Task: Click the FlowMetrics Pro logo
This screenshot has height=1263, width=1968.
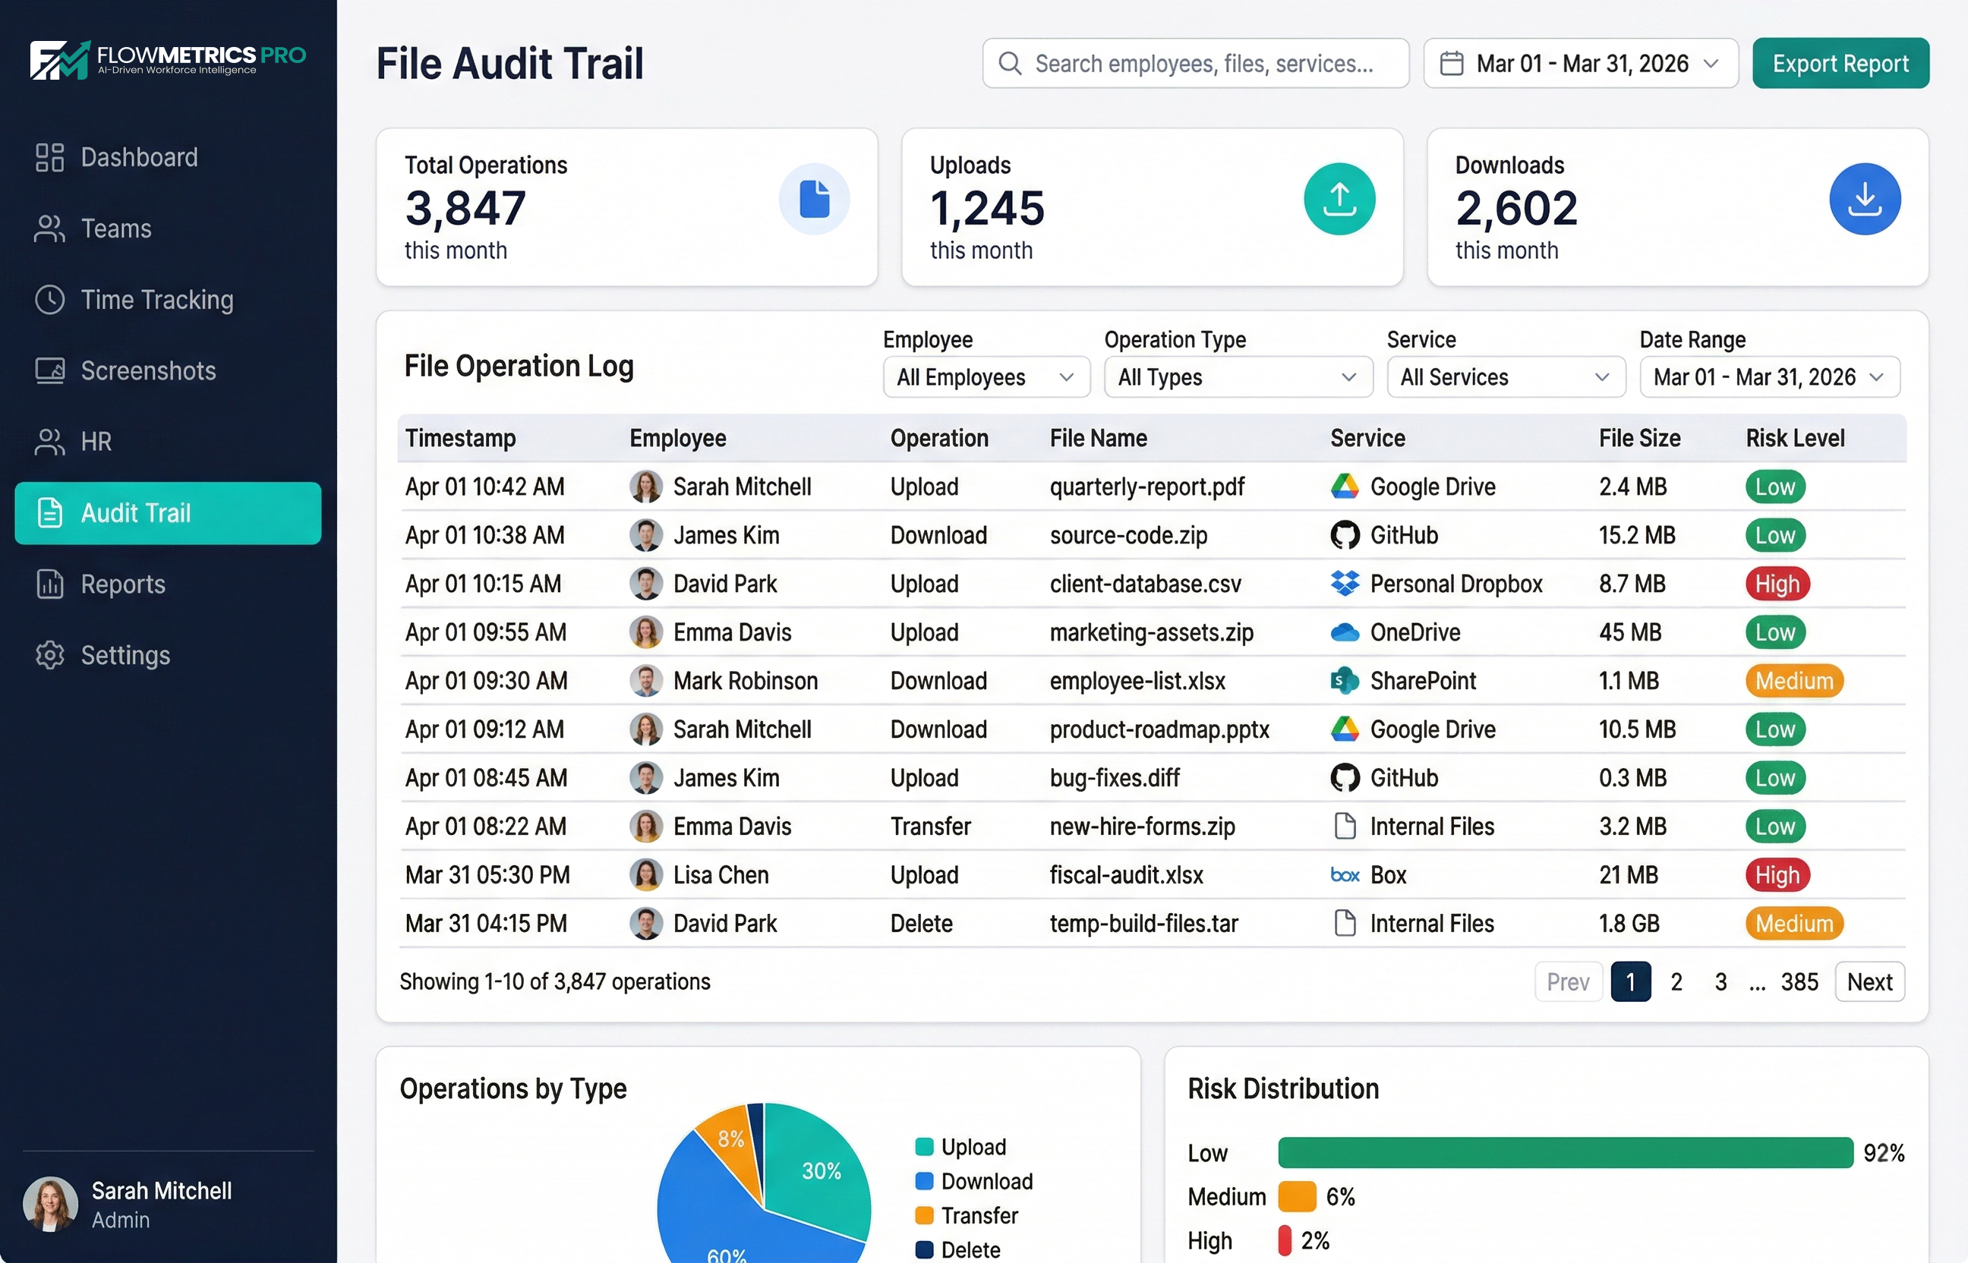Action: 168,60
